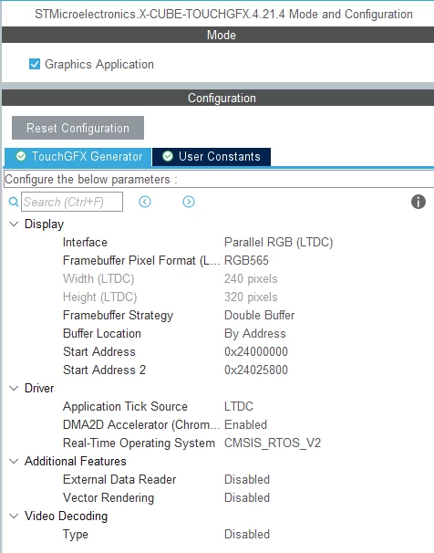434x553 pixels.
Task: Switch to the User Constants tab
Action: pyautogui.click(x=212, y=157)
